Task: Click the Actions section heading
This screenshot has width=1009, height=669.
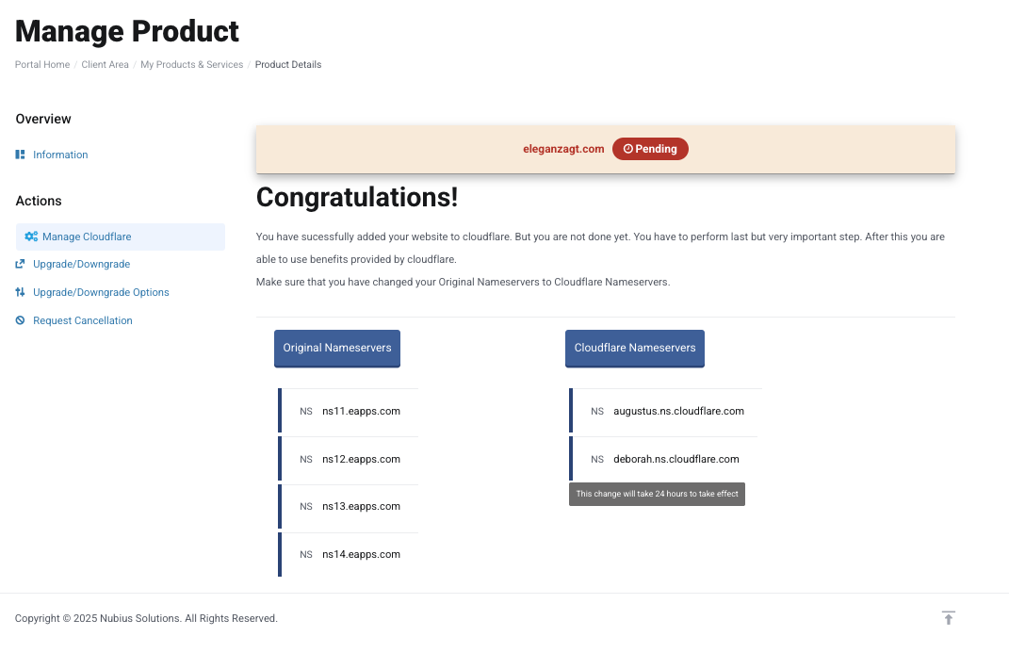Action: tap(39, 201)
